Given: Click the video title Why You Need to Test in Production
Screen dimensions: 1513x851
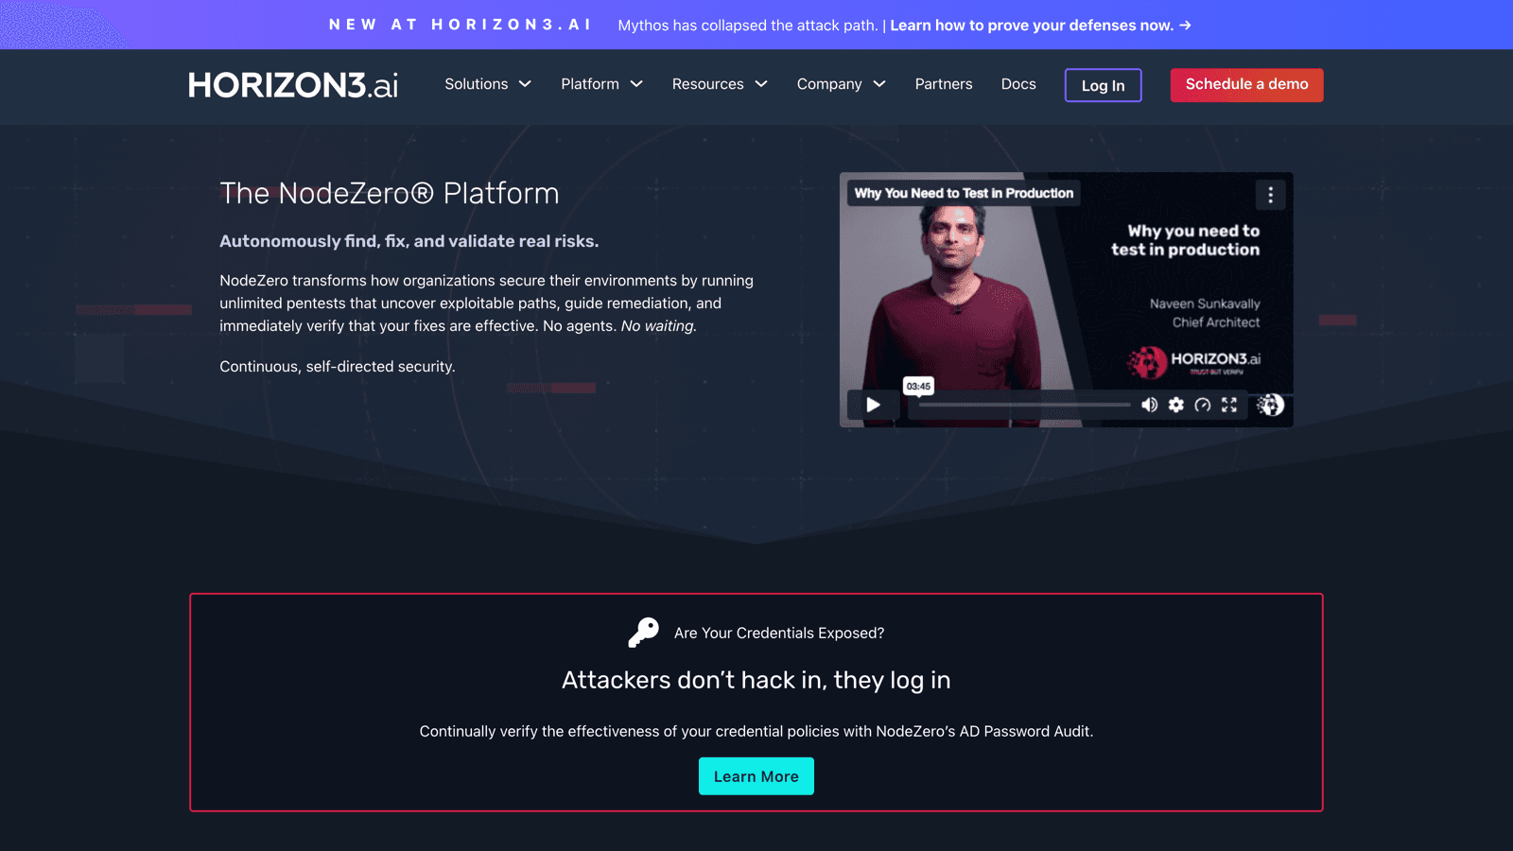Looking at the screenshot, I should tap(964, 193).
